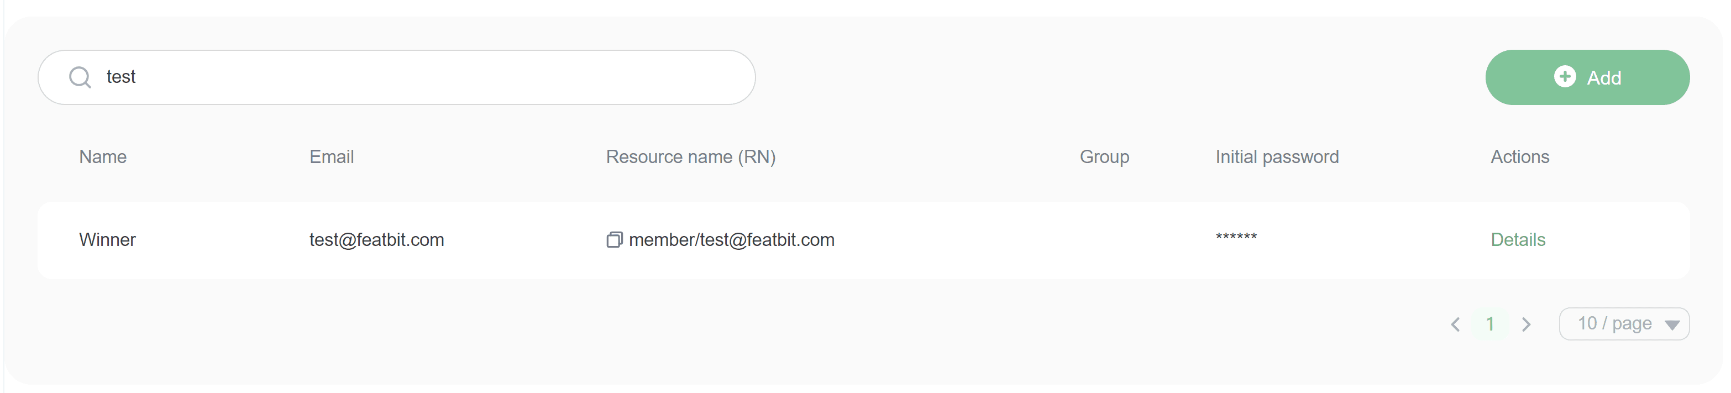Click the dropdown arrow of the page size selector
1731x393 pixels.
tap(1672, 325)
